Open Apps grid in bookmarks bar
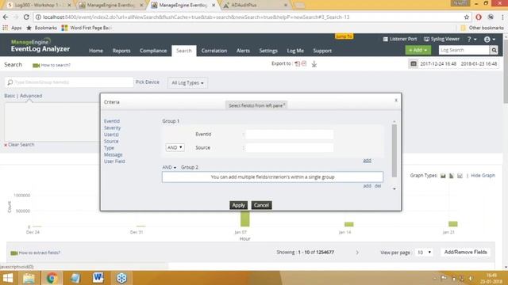Screen dimensions: 508x285 [12, 28]
